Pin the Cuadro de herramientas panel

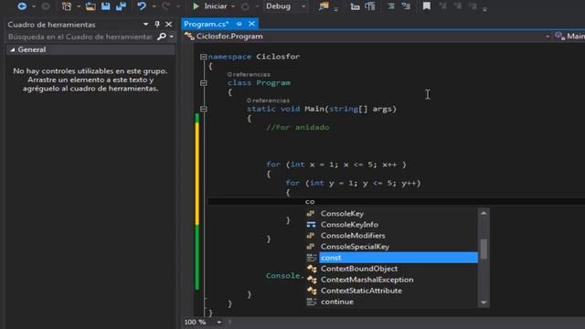pyautogui.click(x=157, y=25)
